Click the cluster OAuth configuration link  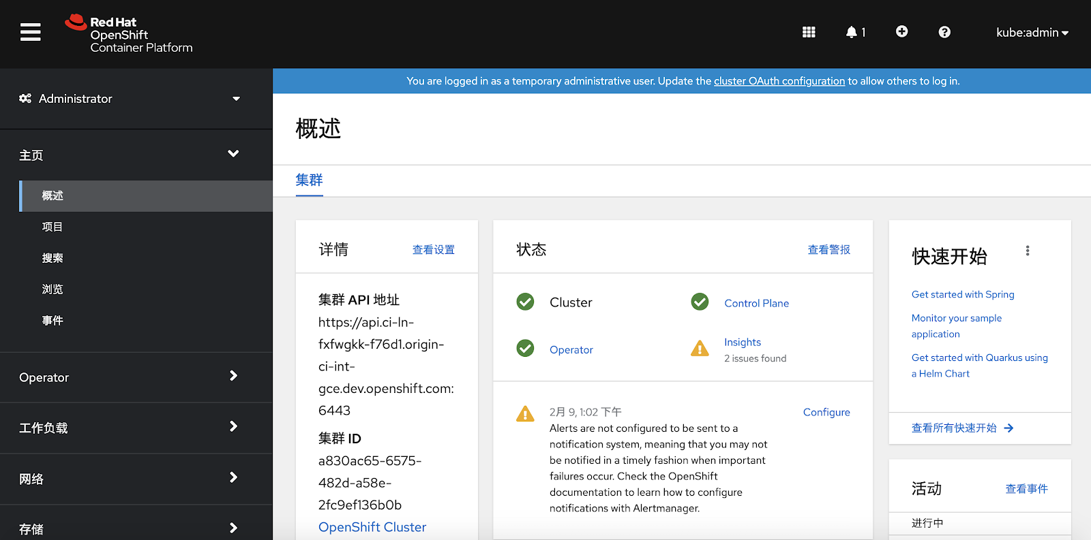(779, 81)
